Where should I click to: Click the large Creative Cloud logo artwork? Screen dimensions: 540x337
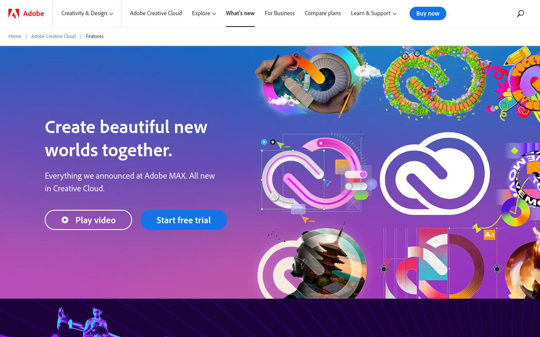pyautogui.click(x=435, y=174)
